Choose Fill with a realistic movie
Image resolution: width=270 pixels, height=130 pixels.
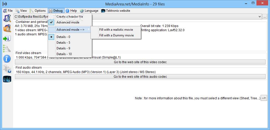116,30
